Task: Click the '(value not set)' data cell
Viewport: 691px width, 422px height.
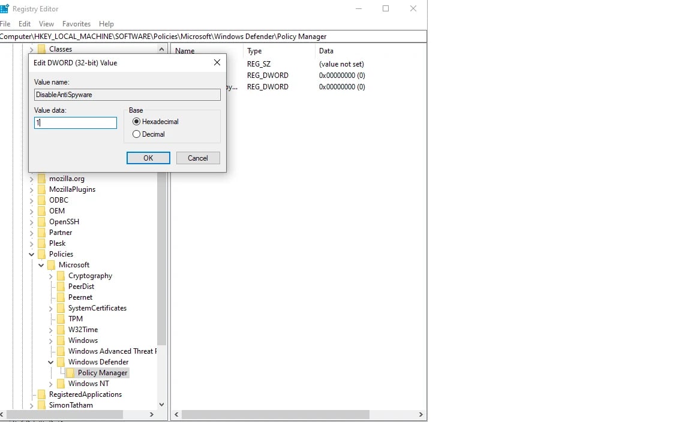Action: click(341, 64)
